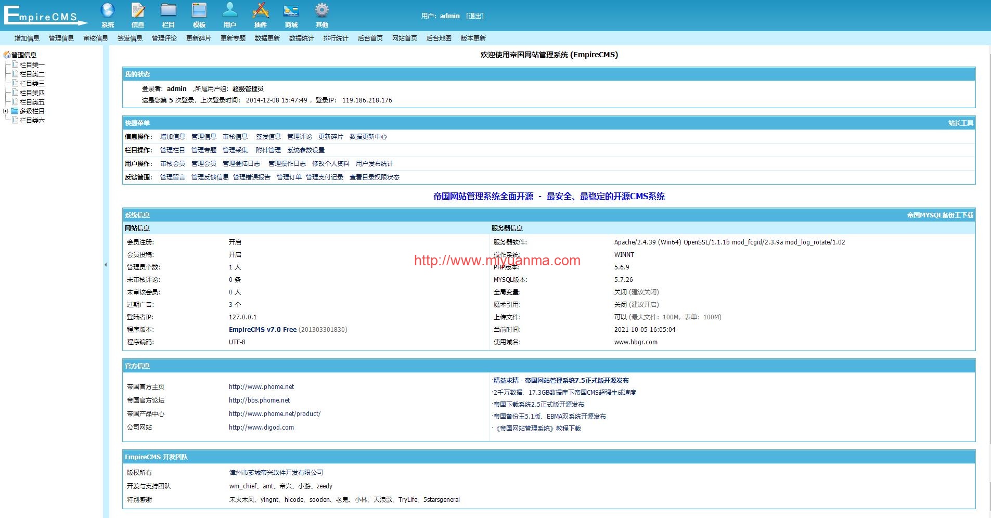This screenshot has width=991, height=518.
Task: Open 帝国网站管理系统7.5正式版开源发布 news link
Action: click(561, 381)
